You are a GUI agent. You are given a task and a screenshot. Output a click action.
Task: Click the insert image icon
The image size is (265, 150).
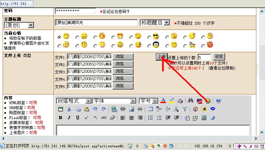(x=132, y=109)
